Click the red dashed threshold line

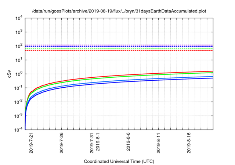[119, 50]
